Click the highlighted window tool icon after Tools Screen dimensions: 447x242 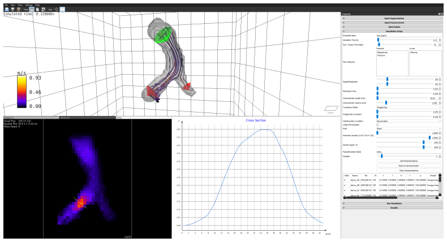pos(32,10)
